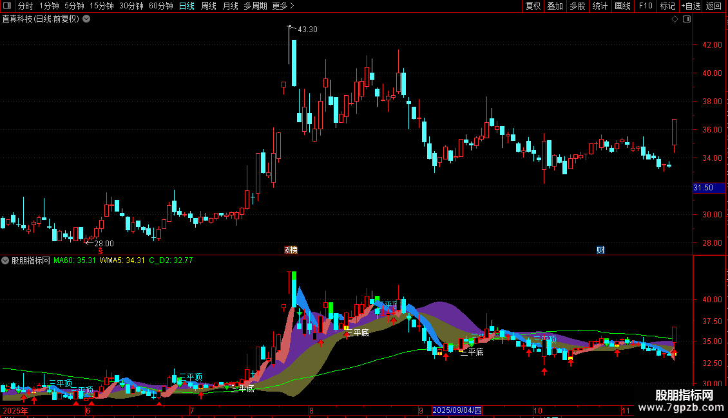Click the 标记 mark button
The width and height of the screenshot is (728, 418).
(x=667, y=6)
